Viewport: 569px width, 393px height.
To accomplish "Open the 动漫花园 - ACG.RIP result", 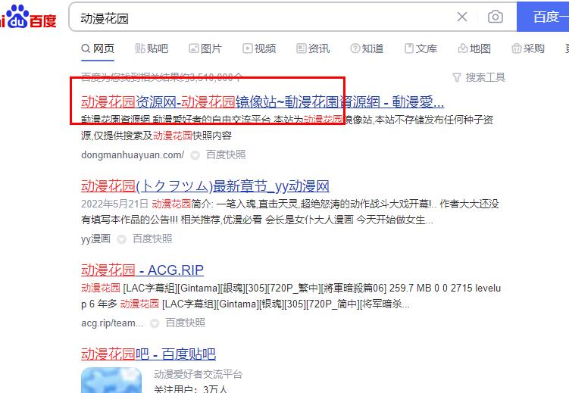I will coord(142,270).
